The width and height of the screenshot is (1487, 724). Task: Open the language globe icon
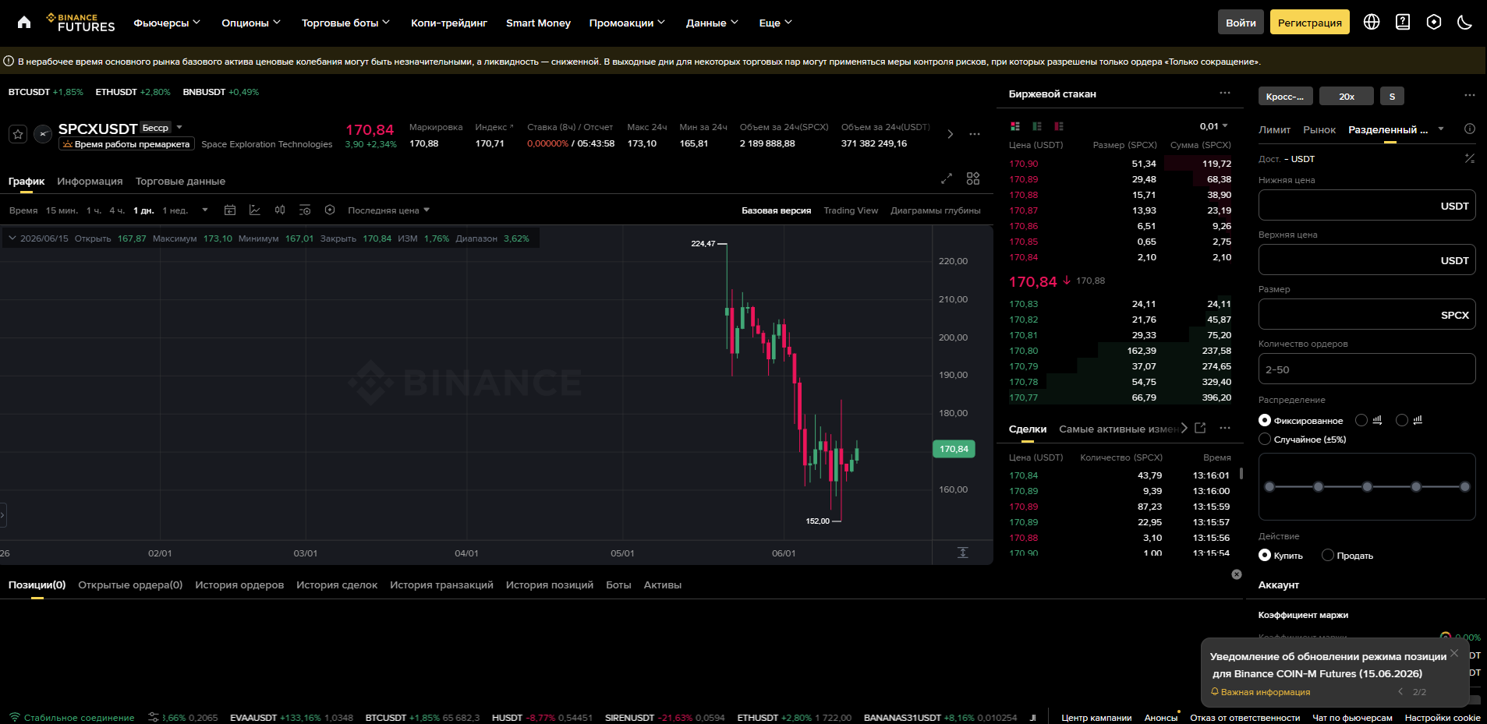click(1372, 22)
